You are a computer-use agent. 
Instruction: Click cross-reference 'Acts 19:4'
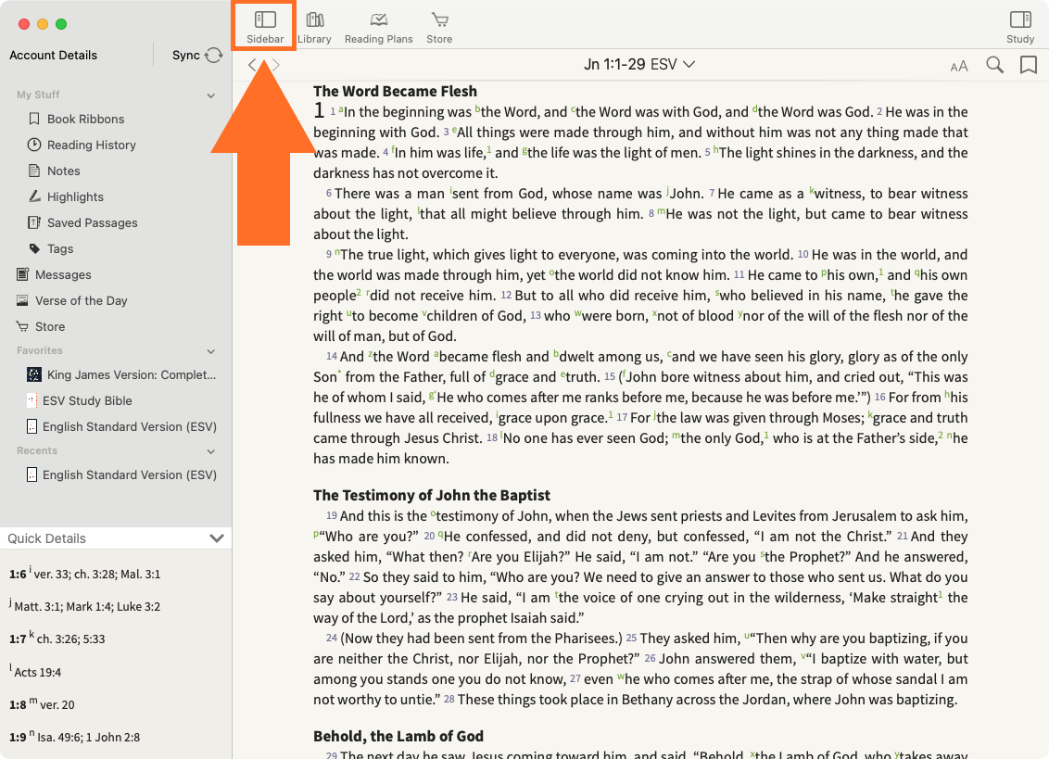click(37, 673)
